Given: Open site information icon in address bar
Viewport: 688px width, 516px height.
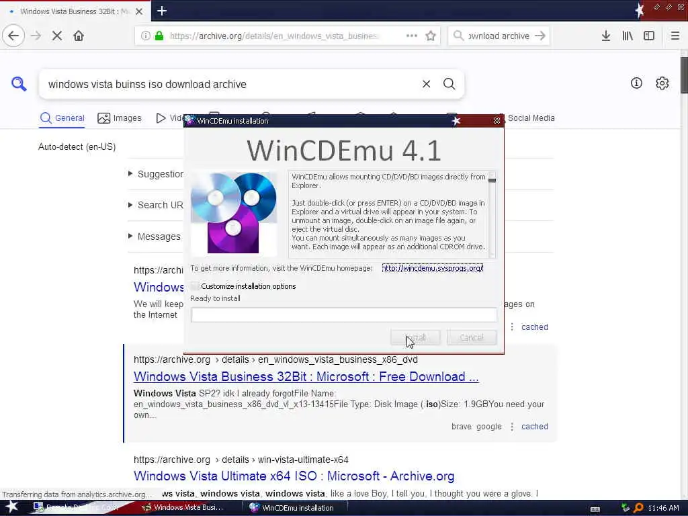Looking at the screenshot, I should 146,36.
